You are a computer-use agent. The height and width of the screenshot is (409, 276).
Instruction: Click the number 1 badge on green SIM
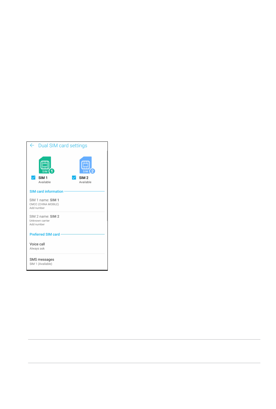[x=52, y=171]
